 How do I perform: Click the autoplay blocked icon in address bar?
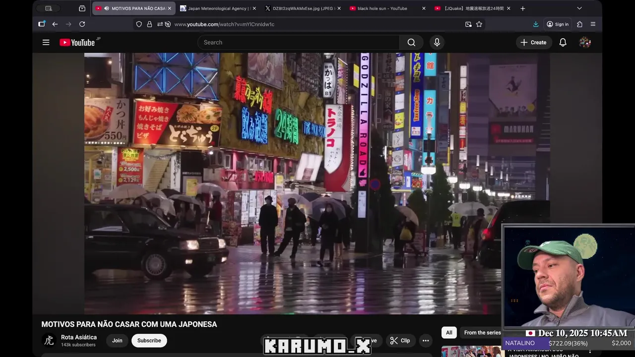click(168, 24)
